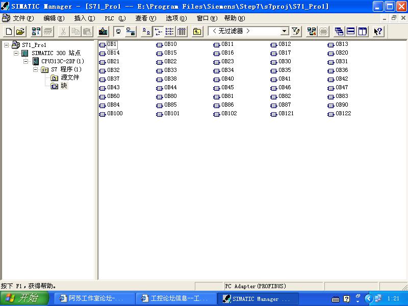The width and height of the screenshot is (408, 306).
Task: Click the OB35 block icon
Action: point(273,71)
